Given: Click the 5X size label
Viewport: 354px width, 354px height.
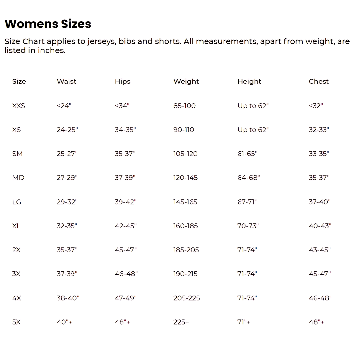Looking at the screenshot, I should point(17,322).
